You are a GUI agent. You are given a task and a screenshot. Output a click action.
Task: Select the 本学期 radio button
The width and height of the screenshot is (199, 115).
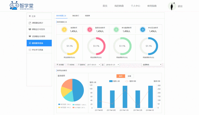pyautogui.click(x=57, y=64)
